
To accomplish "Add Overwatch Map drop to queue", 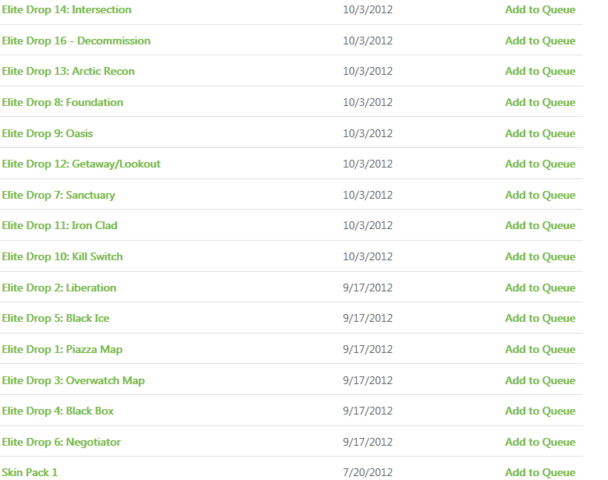I will (x=540, y=380).
